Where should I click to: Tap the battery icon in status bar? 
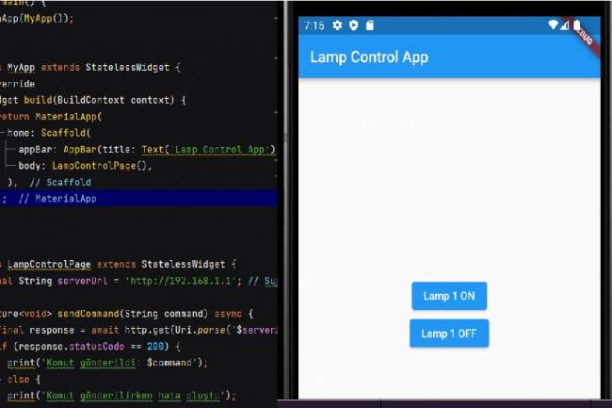point(576,25)
